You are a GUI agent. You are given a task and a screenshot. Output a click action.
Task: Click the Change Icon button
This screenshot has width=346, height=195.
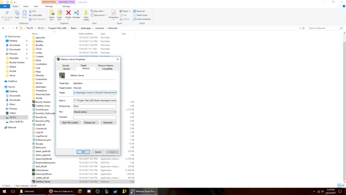coord(90,123)
